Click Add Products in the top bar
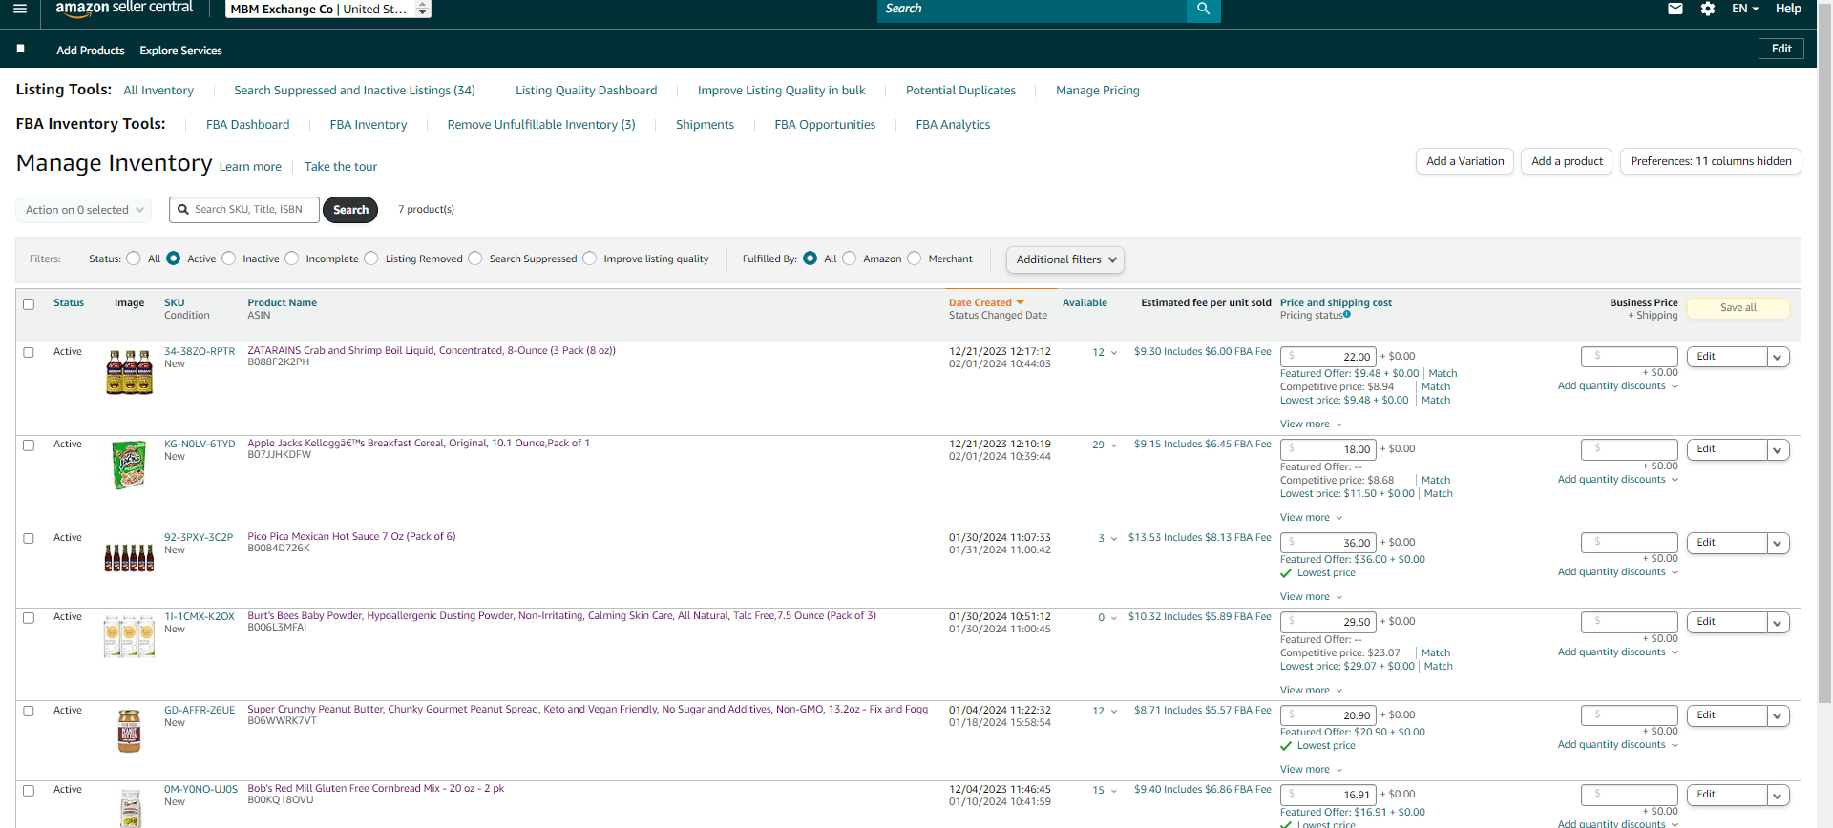1833x828 pixels. (x=91, y=51)
